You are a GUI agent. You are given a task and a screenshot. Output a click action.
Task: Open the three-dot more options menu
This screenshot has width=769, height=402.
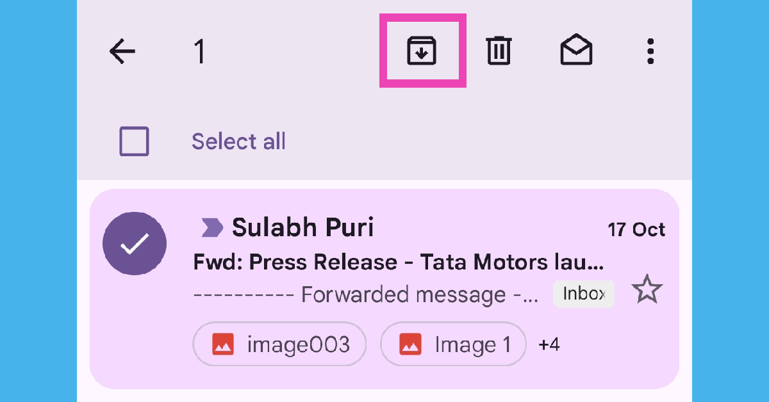tap(650, 51)
